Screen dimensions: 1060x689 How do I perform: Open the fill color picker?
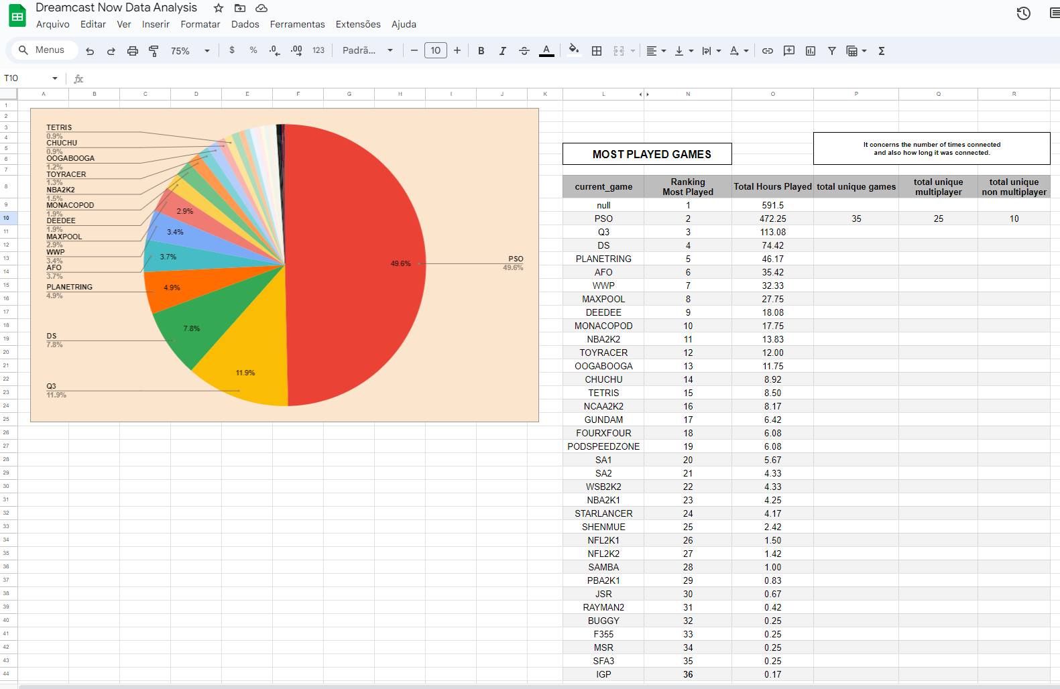click(573, 51)
